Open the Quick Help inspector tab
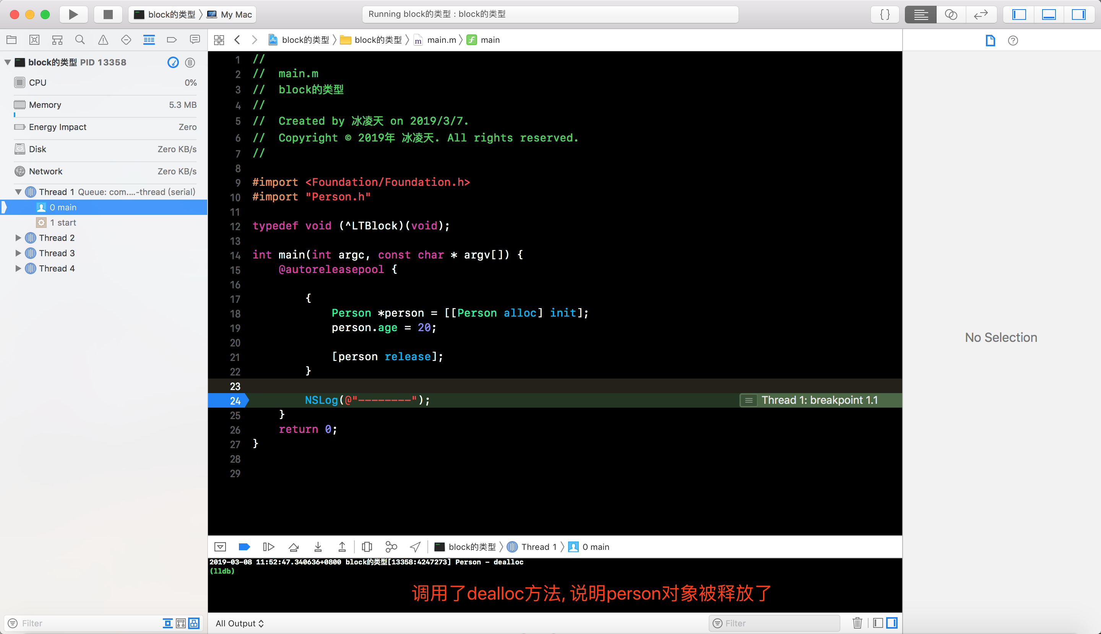1101x634 pixels. [x=1013, y=41]
